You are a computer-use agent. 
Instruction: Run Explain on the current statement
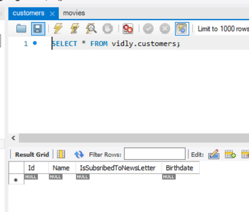coord(91,29)
